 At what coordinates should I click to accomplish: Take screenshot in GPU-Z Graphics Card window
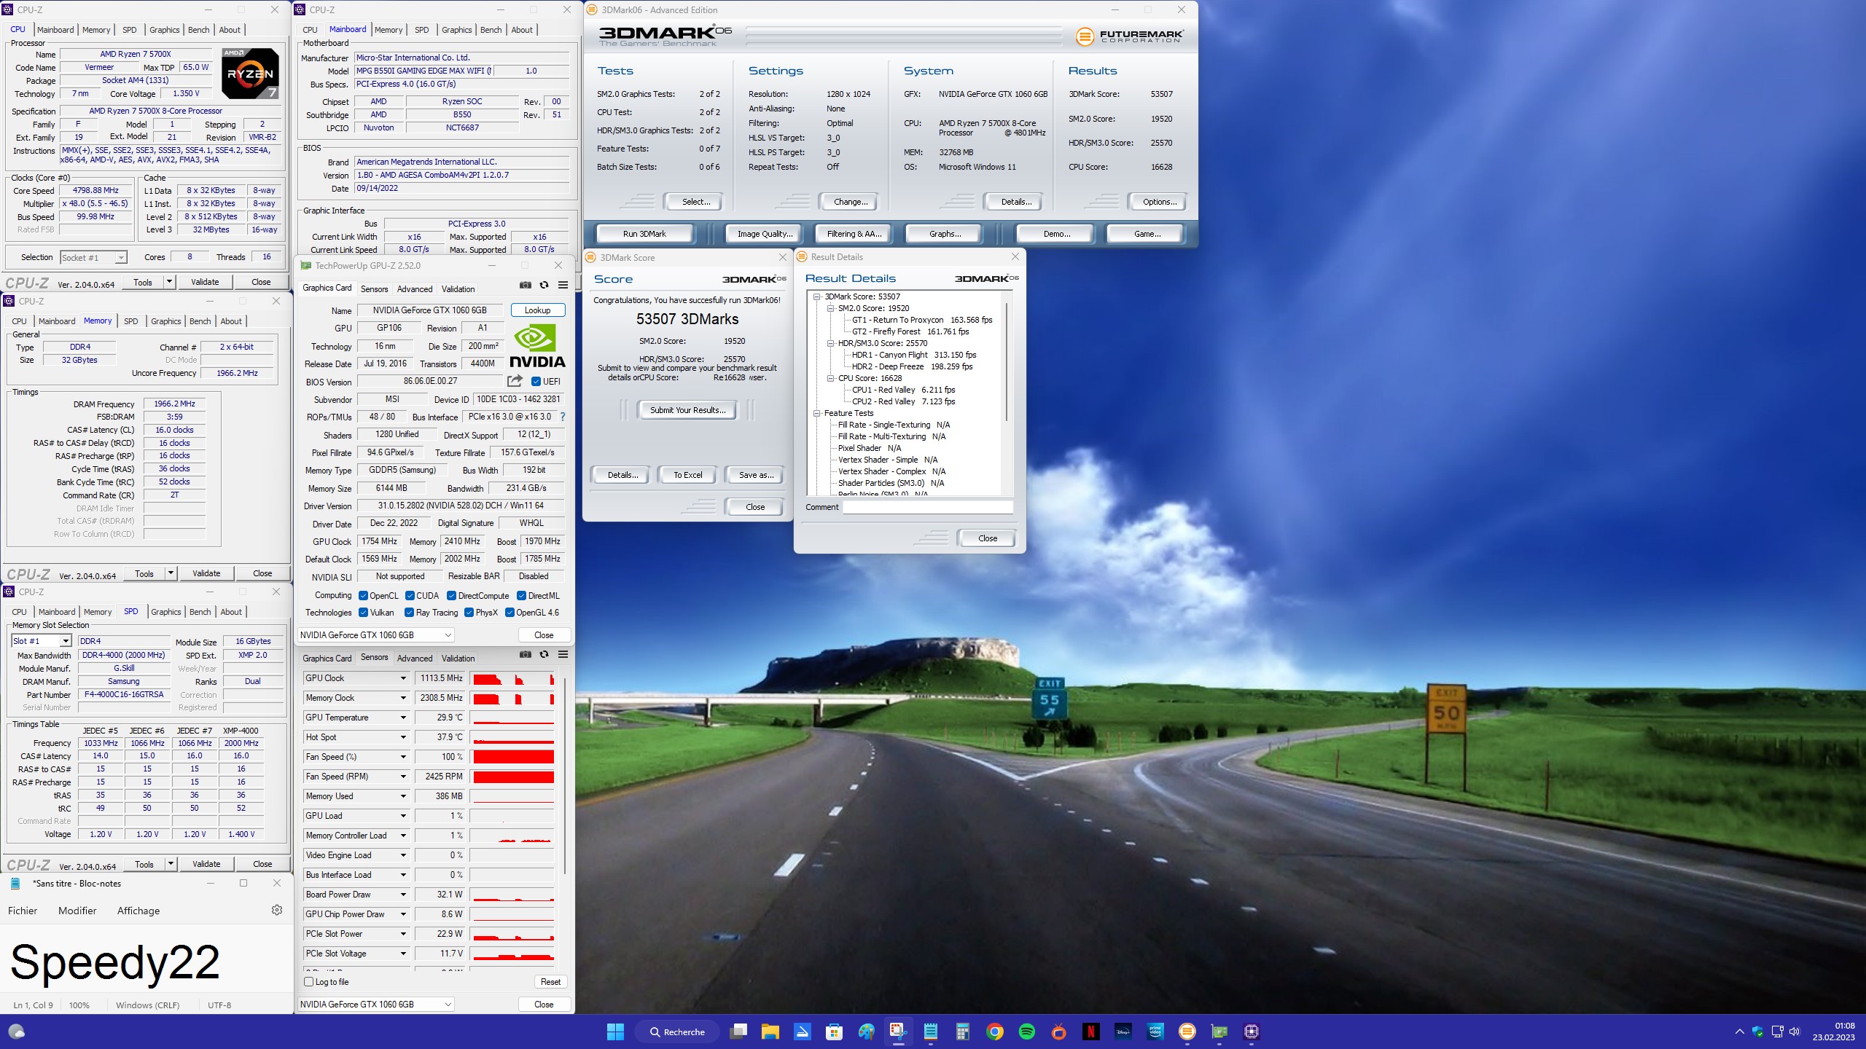(525, 286)
